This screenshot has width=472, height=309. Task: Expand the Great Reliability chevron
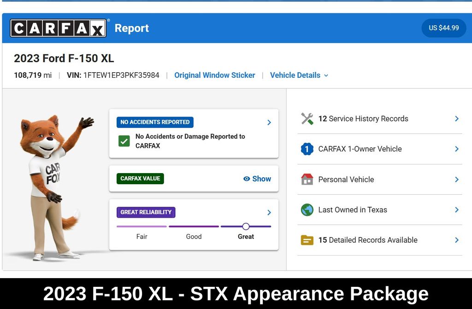(269, 212)
